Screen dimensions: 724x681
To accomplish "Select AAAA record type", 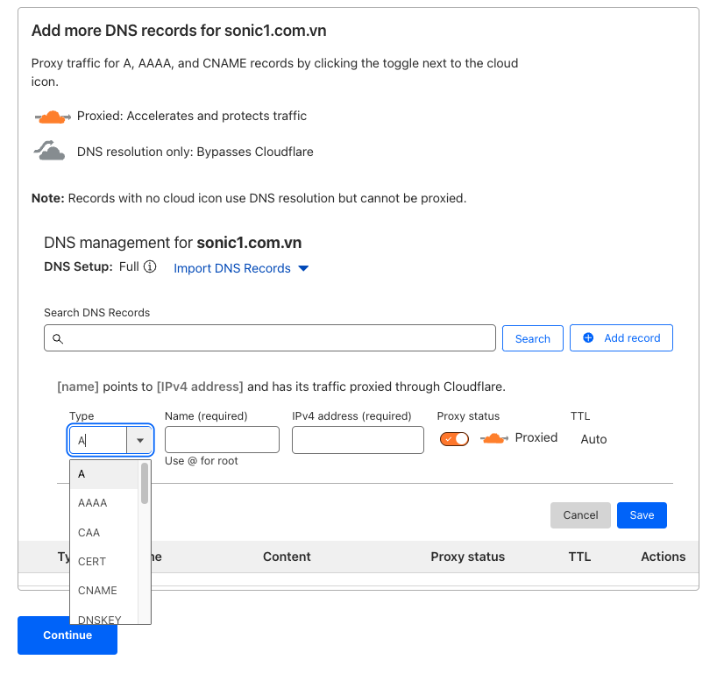I will click(x=104, y=503).
